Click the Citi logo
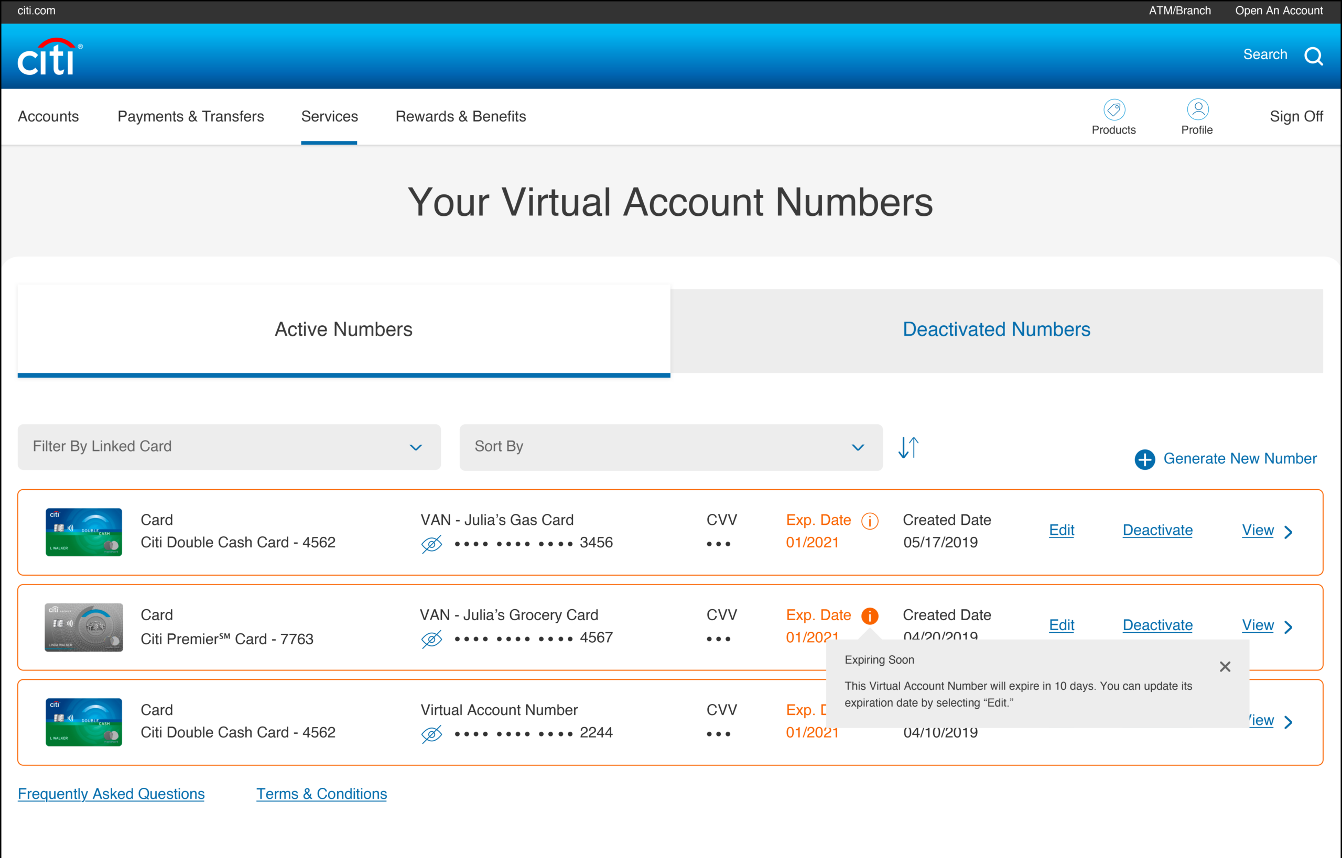This screenshot has height=858, width=1342. point(49,57)
